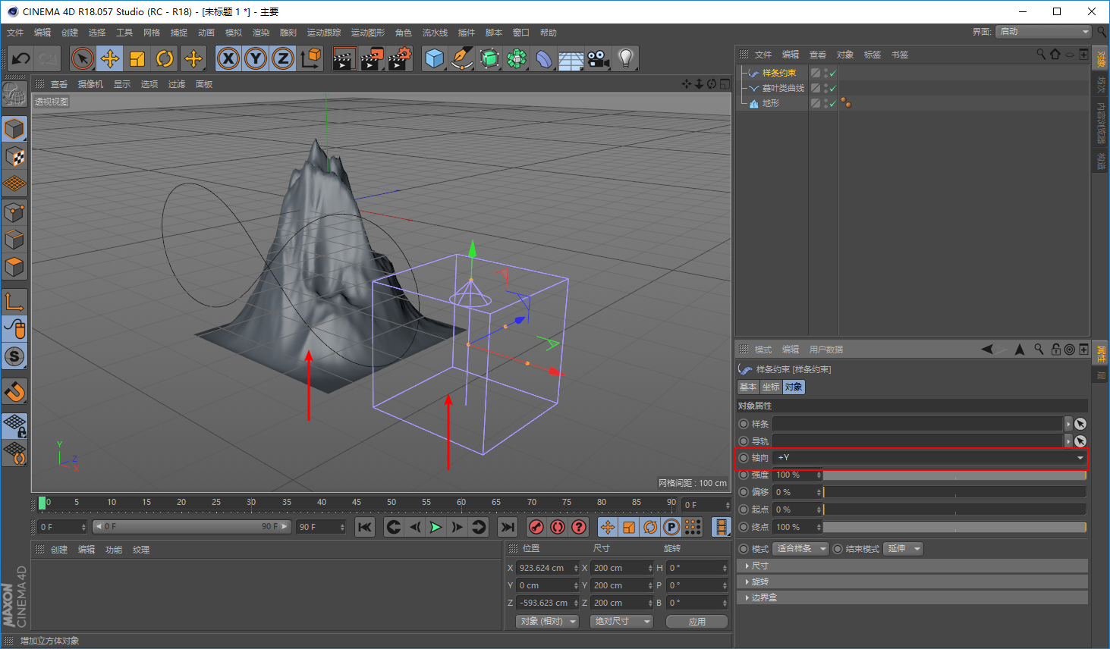
Task: Expand the 尺寸 section
Action: pos(912,566)
